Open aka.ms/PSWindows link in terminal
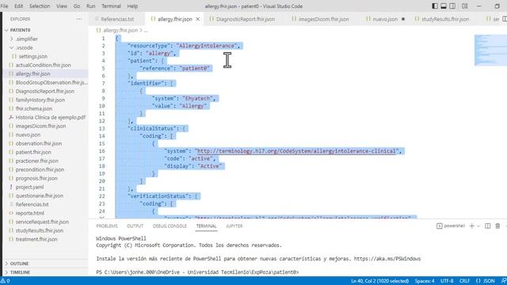 387,259
